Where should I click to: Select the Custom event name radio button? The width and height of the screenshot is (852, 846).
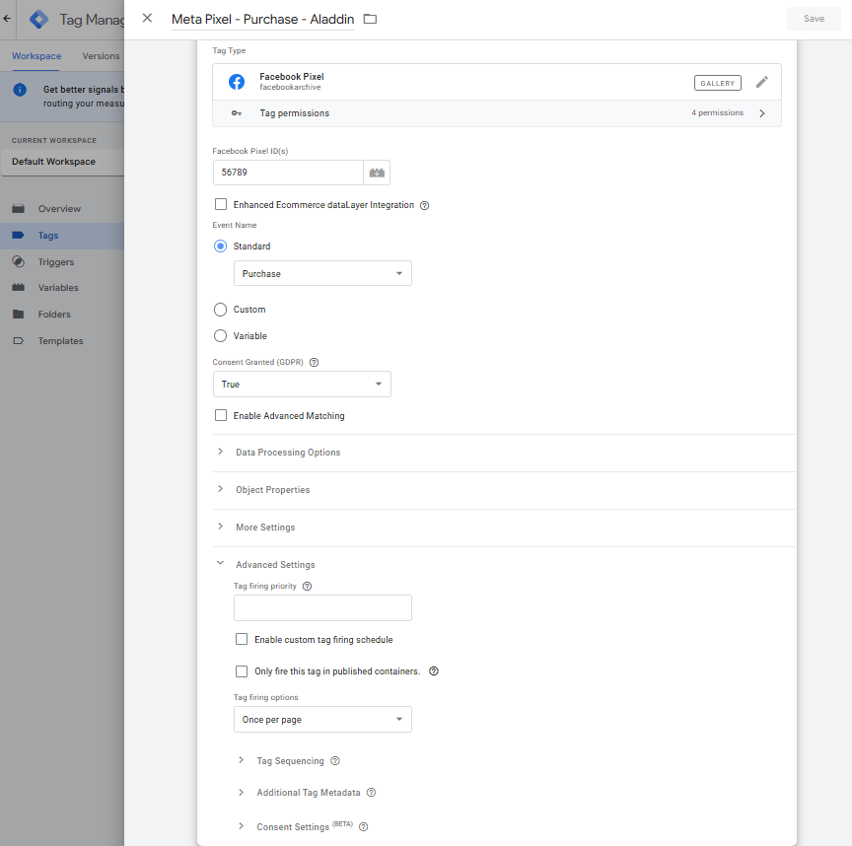tap(221, 310)
